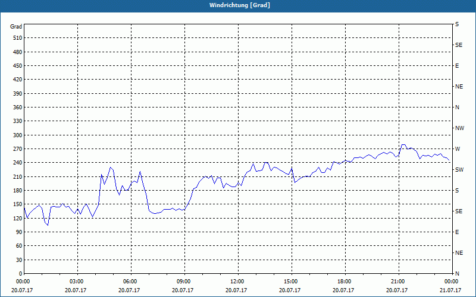Select the "06:00" time label
Screen dimensions: 476x297
[131, 282]
